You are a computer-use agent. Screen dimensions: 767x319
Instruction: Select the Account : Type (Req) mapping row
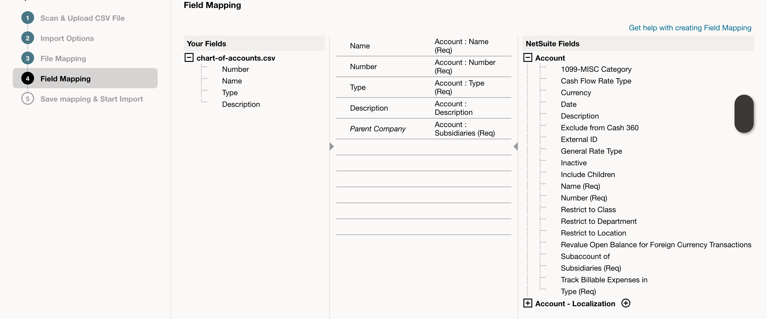pos(423,87)
